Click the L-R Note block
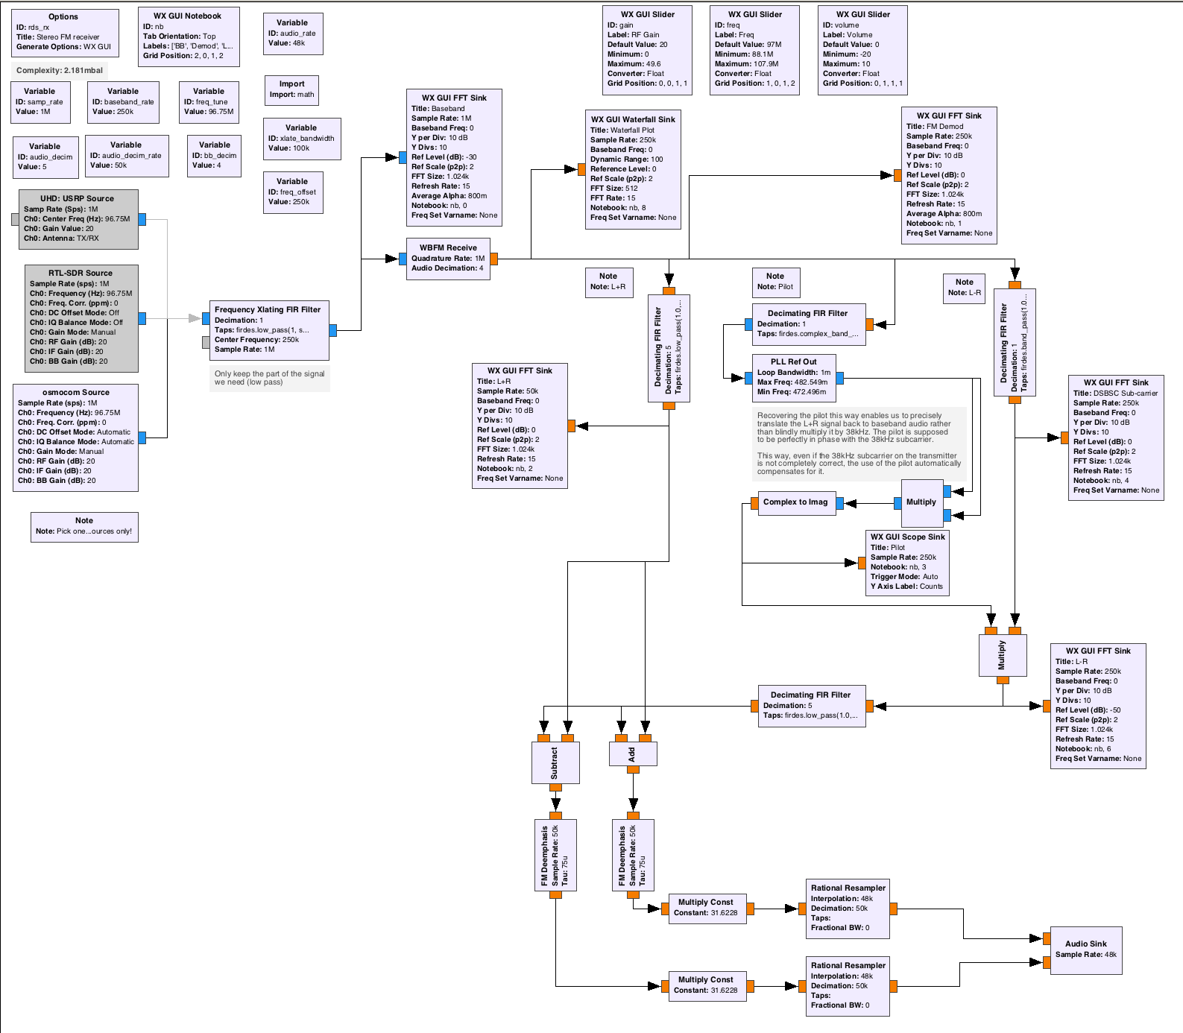The height and width of the screenshot is (1033, 1183). point(965,288)
